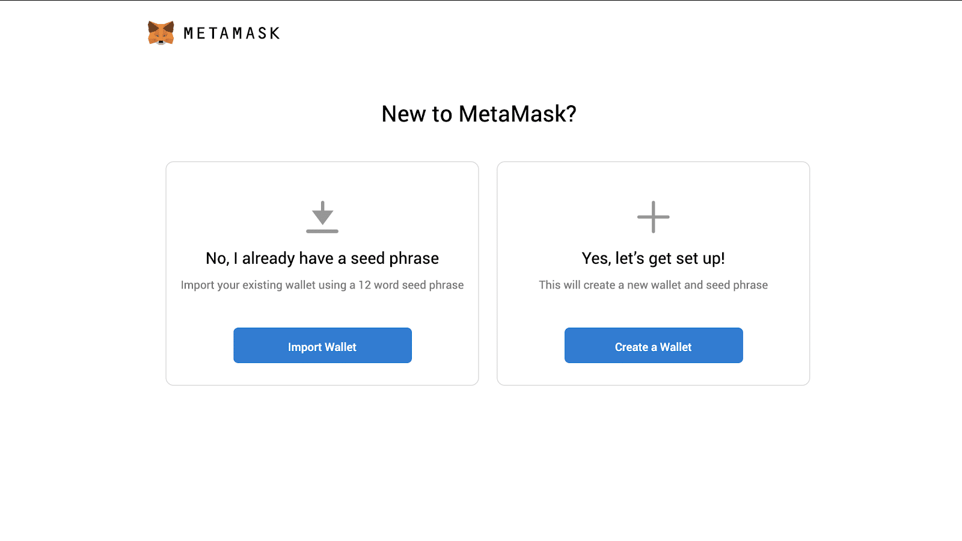Click the Create a Wallet button
The width and height of the screenshot is (962, 541).
(654, 345)
